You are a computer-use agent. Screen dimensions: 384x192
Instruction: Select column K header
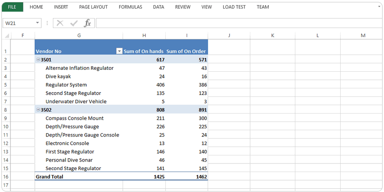(273, 36)
